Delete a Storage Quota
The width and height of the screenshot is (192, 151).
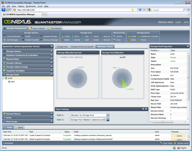click(x=132, y=40)
